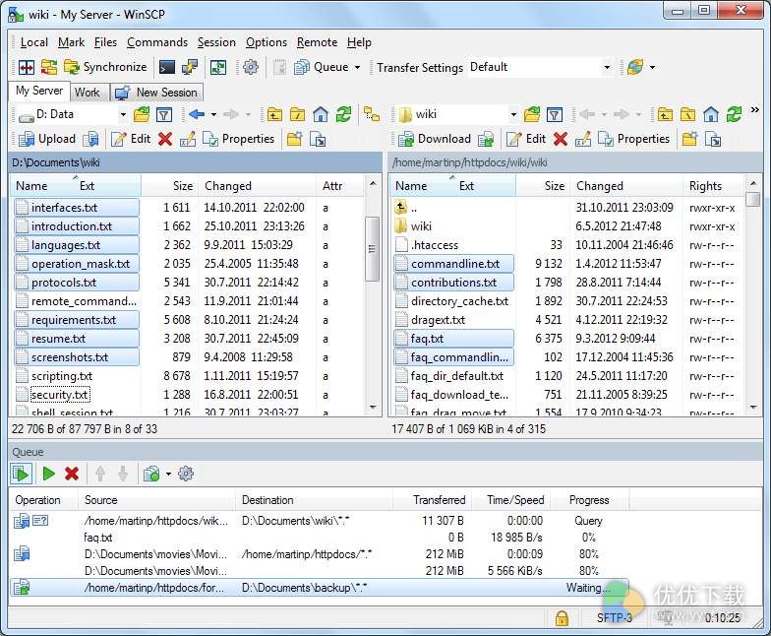Open the Files menu

(105, 42)
